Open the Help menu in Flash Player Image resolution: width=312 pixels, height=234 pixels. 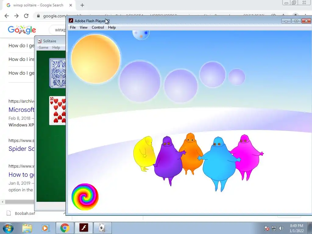[112, 27]
